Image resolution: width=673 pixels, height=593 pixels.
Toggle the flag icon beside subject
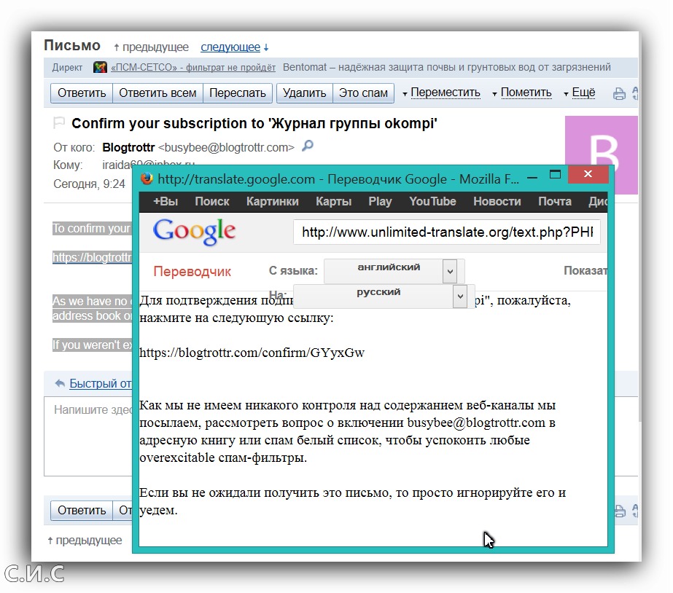(x=59, y=123)
